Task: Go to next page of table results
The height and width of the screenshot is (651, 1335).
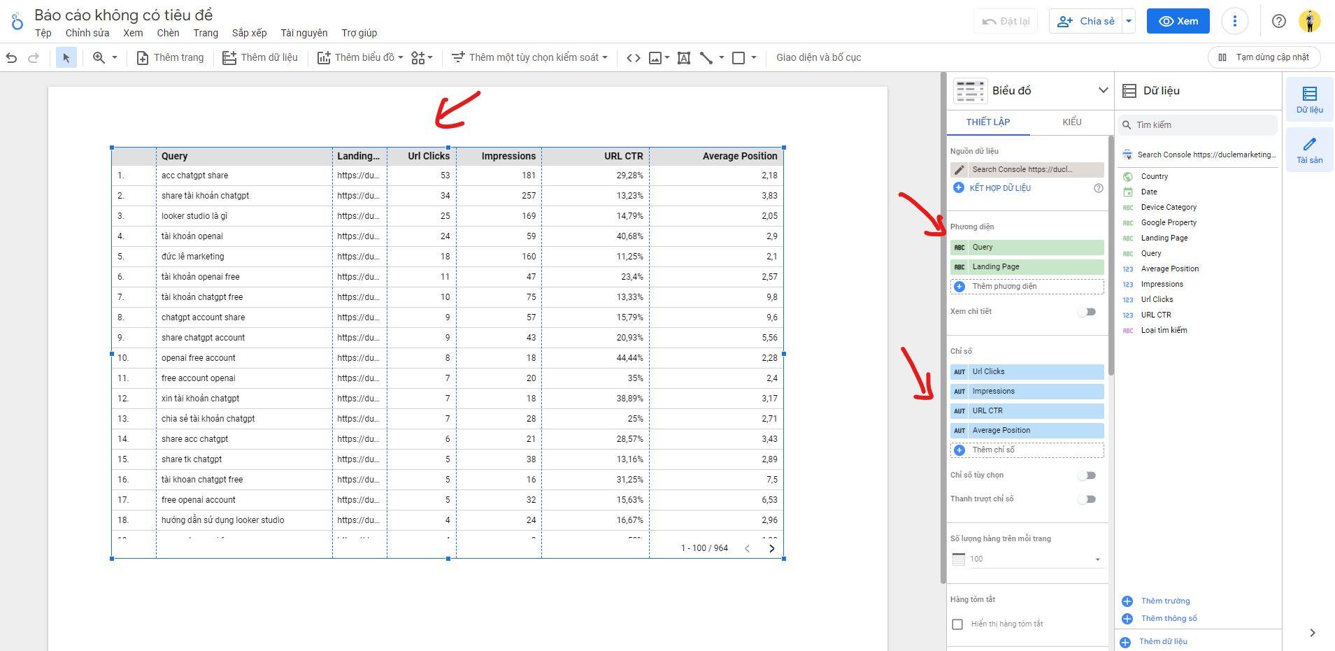Action: tap(772, 548)
